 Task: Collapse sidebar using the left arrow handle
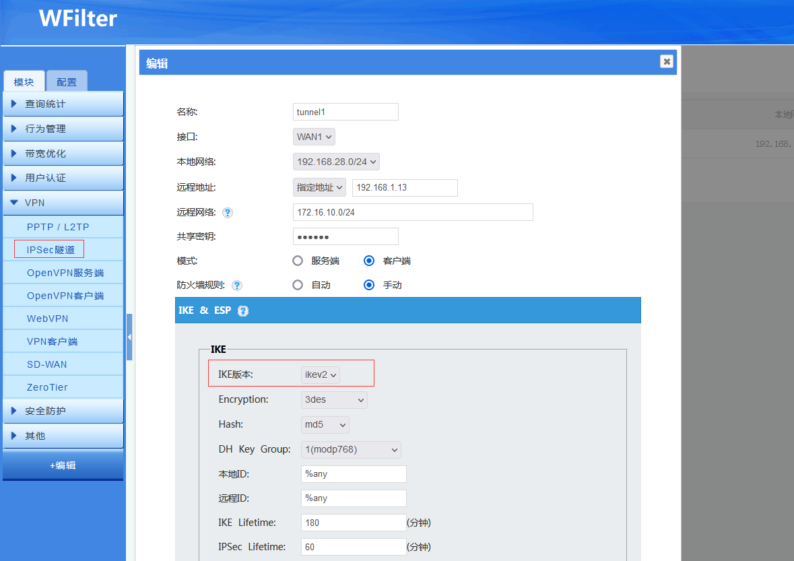129,337
